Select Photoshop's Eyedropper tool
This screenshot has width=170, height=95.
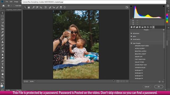pos(2,32)
